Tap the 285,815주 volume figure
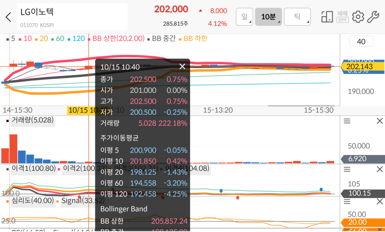Viewport: 385px width, 232px height. tap(176, 24)
